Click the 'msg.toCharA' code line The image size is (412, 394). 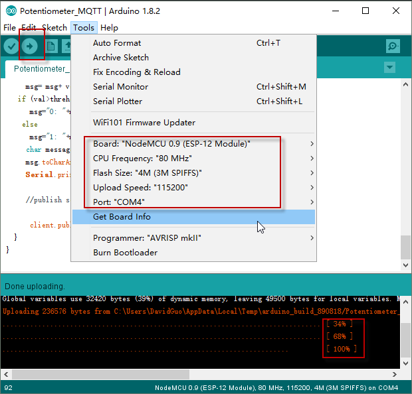click(48, 162)
